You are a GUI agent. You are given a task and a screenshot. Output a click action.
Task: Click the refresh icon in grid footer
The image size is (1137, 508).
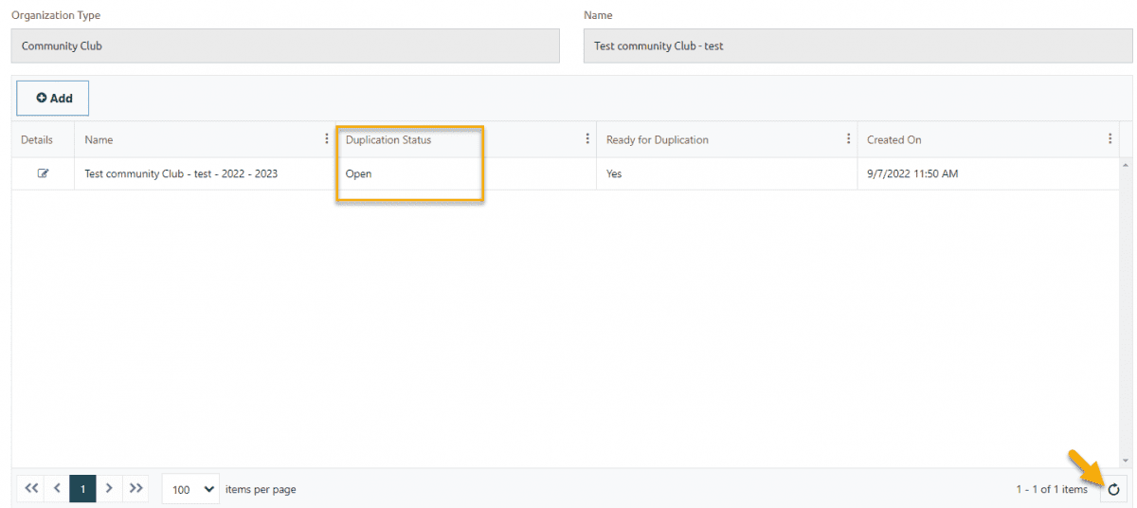pos(1113,489)
